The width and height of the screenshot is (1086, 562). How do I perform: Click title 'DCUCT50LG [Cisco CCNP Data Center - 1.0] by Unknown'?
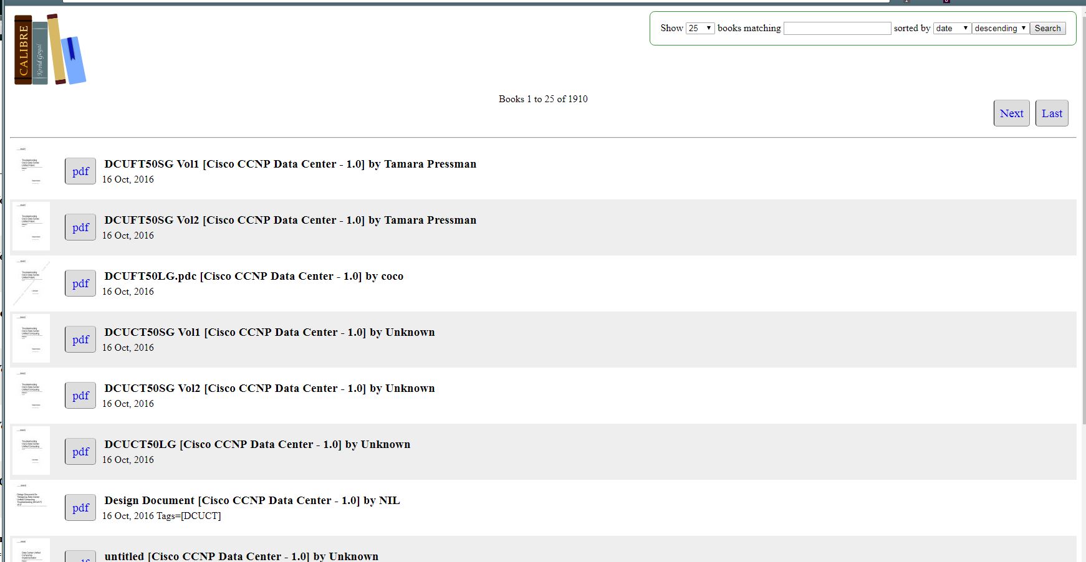257,444
